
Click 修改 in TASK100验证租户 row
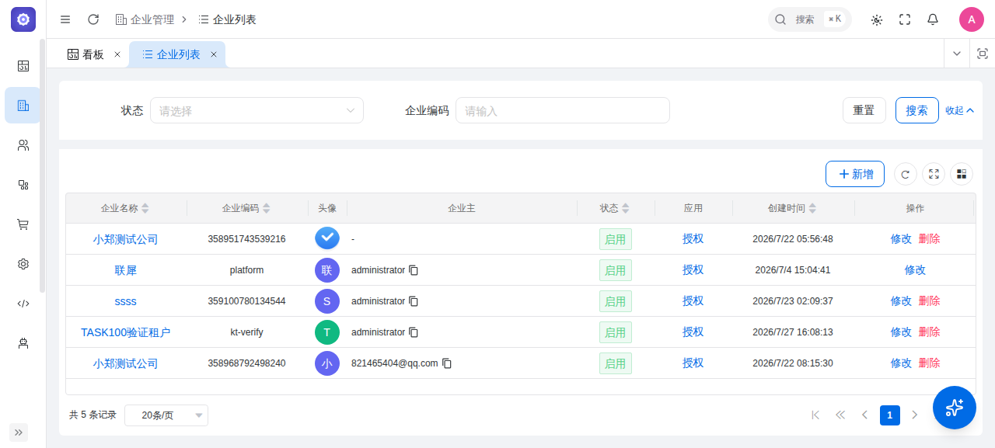[901, 332]
